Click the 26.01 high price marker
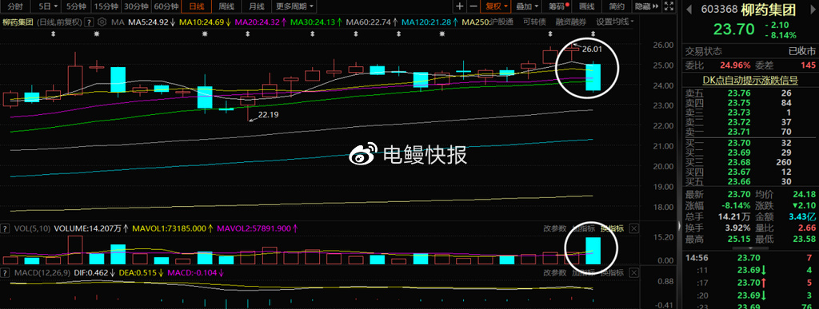The width and height of the screenshot is (819, 309). point(593,49)
